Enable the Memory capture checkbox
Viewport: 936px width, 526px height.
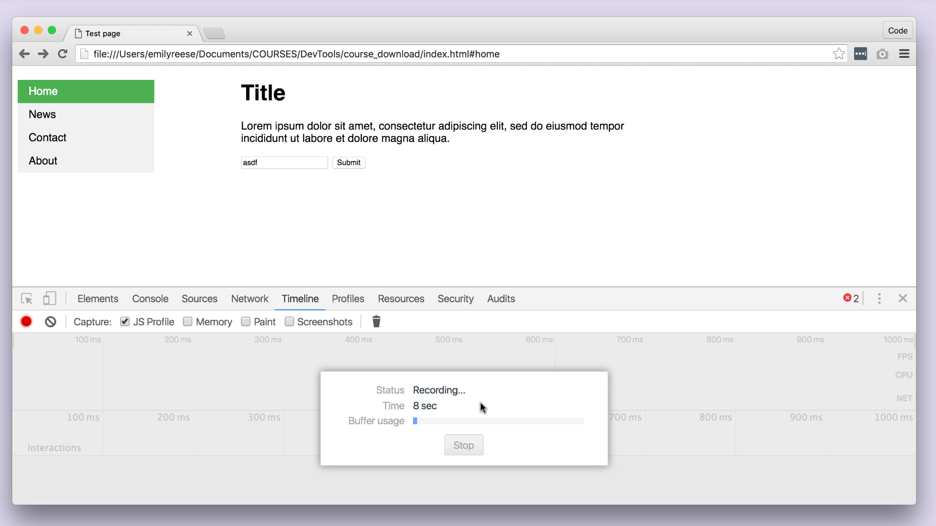point(188,322)
